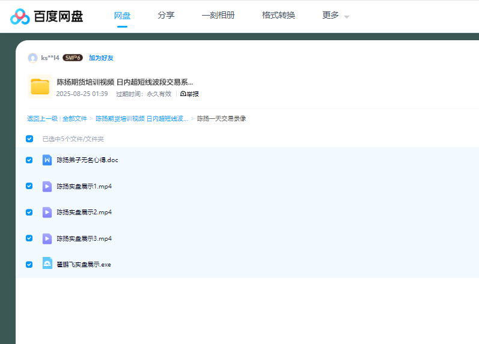Viewport: 479px width, 344px height.
Task: Click the share title 陈扬期货培训视频 日内超短线波段交易系...
Action: point(125,82)
